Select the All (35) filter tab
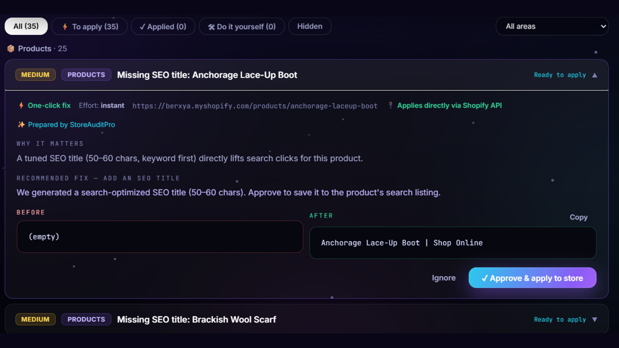 click(26, 26)
